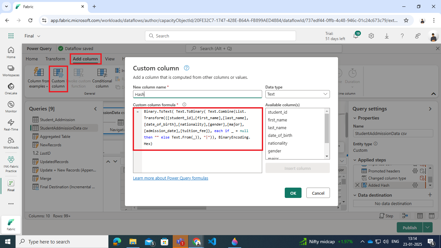This screenshot has width=441, height=248.
Task: Open the Publish options dropdown arrow
Action: pyautogui.click(x=428, y=227)
